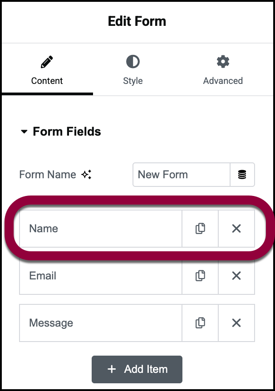Delete the Email field item
The image size is (275, 391).
(236, 275)
